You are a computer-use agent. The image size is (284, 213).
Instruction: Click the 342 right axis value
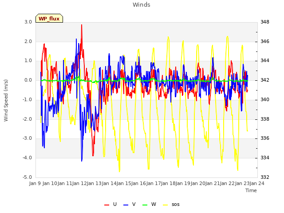click(265, 80)
